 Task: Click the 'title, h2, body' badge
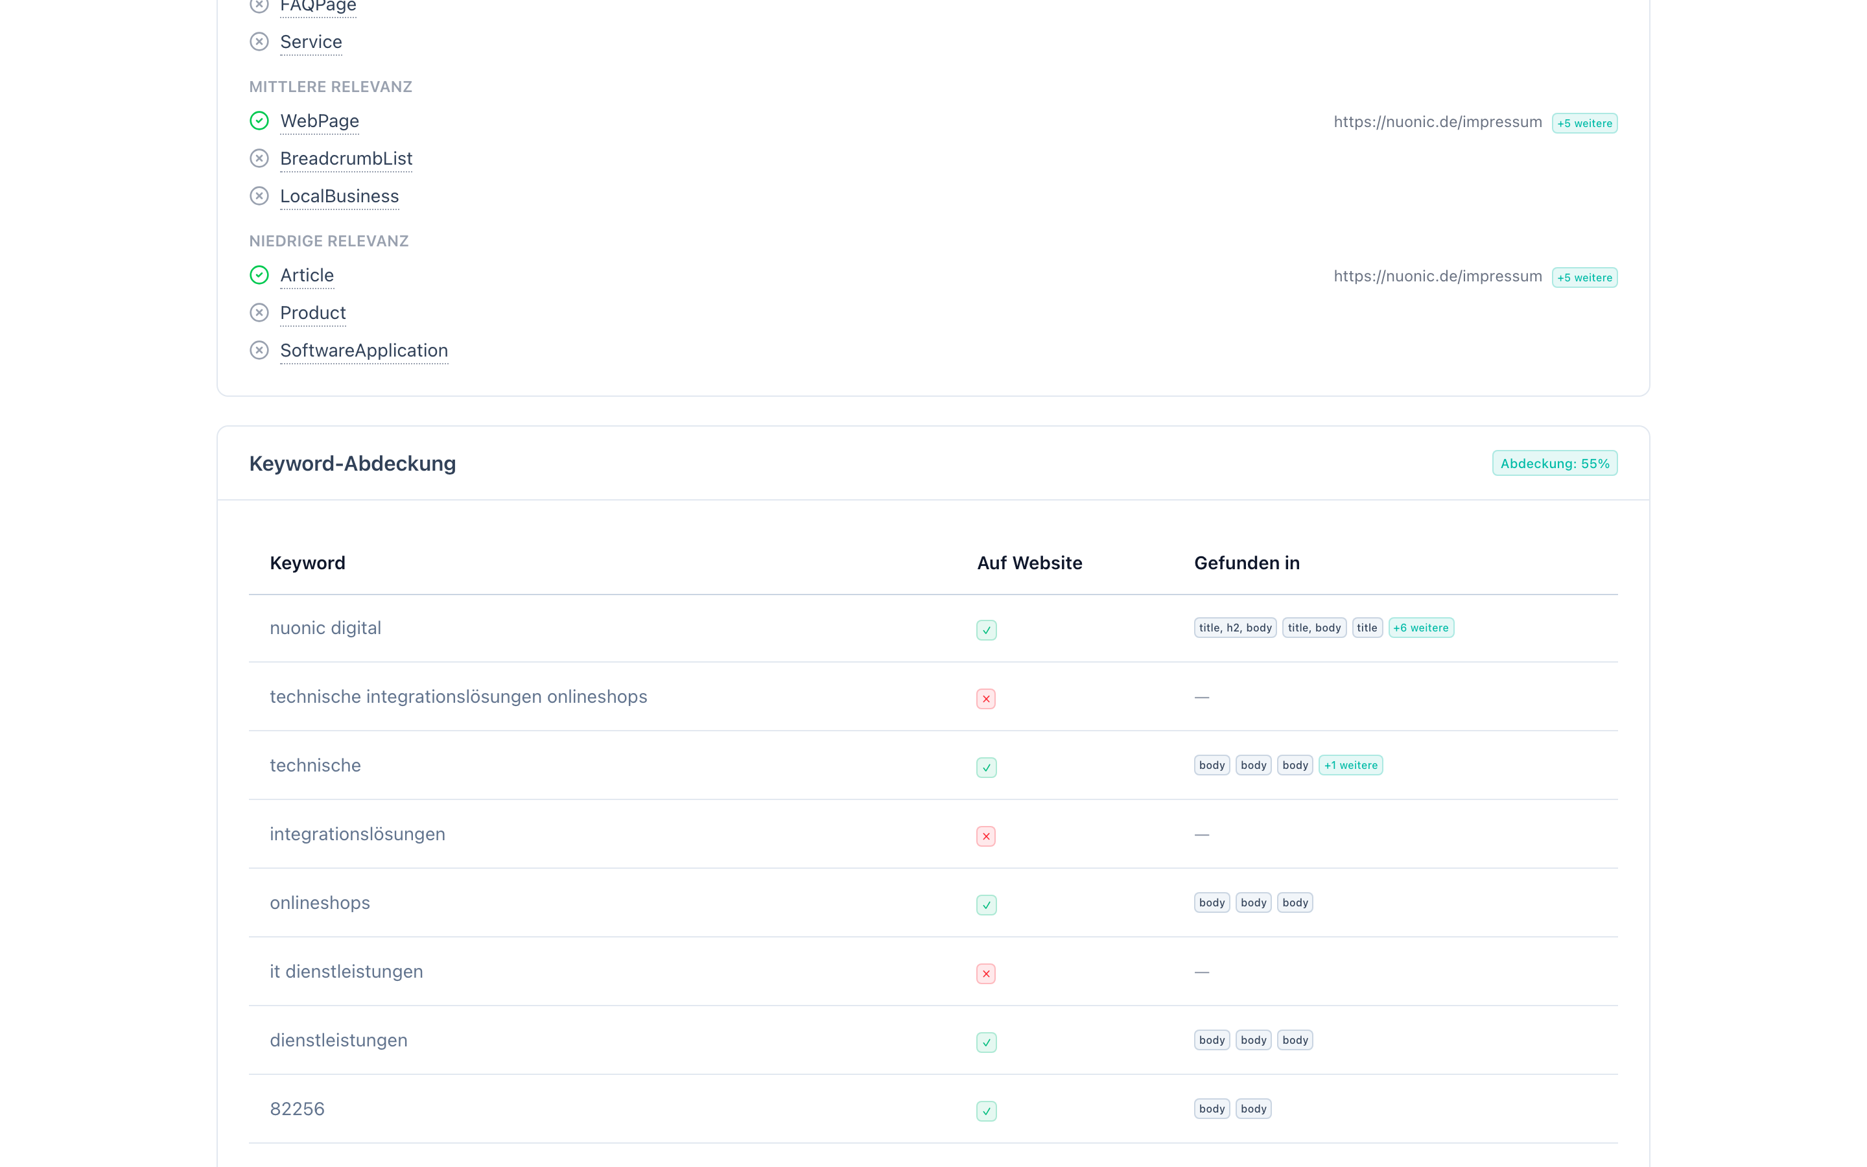coord(1234,628)
